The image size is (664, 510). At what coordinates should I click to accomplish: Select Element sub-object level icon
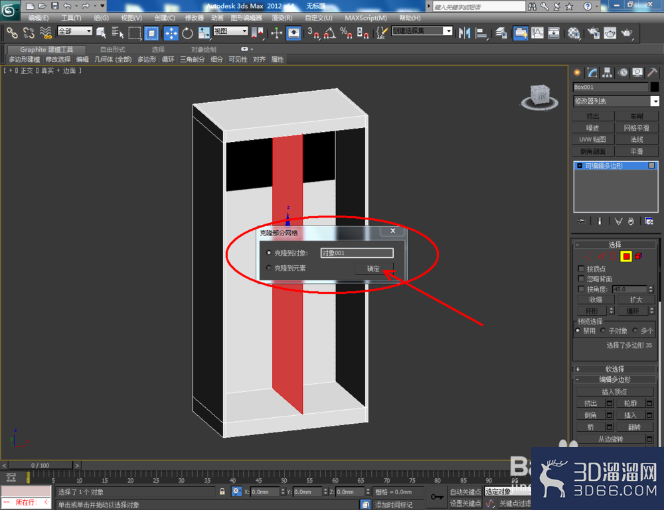click(x=638, y=256)
